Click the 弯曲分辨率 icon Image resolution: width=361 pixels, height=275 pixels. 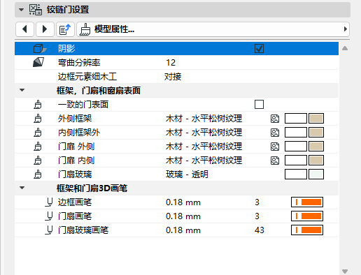pyautogui.click(x=38, y=62)
